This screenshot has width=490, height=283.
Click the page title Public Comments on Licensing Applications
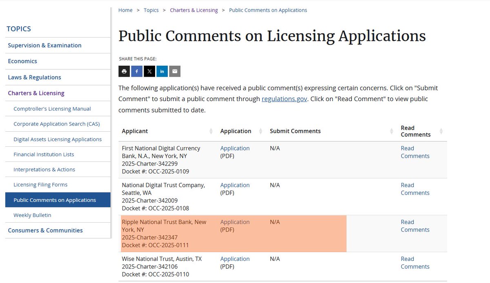pyautogui.click(x=272, y=36)
